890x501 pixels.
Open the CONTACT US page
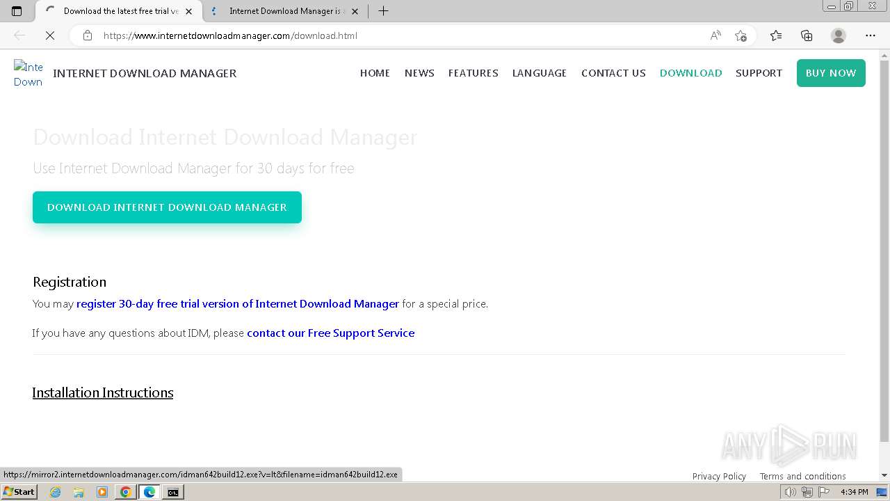(613, 73)
